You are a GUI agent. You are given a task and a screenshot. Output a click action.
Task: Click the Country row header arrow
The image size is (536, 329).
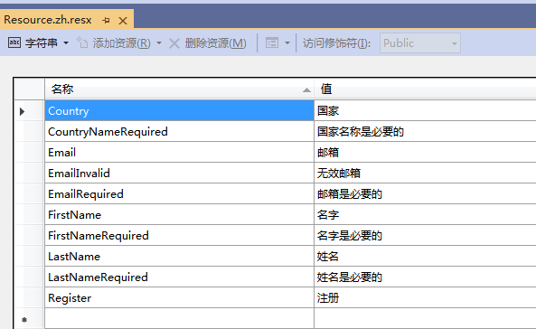(23, 111)
